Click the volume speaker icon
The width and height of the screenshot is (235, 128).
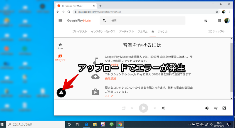(x=207, y=108)
